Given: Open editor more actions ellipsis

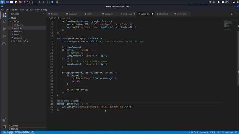Looking at the screenshot, I should 236,14.
